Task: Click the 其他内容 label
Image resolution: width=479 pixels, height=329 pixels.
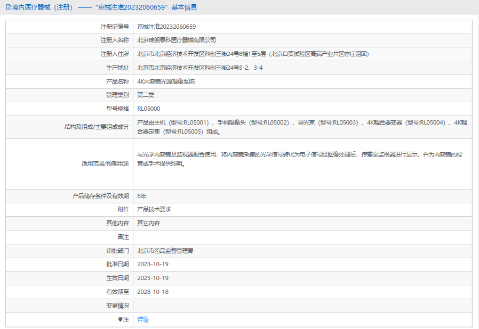Action: (x=117, y=223)
